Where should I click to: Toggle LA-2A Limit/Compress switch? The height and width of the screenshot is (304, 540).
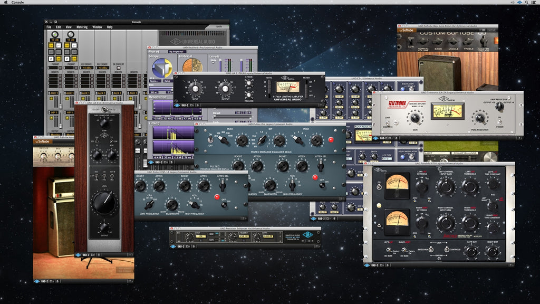click(388, 122)
